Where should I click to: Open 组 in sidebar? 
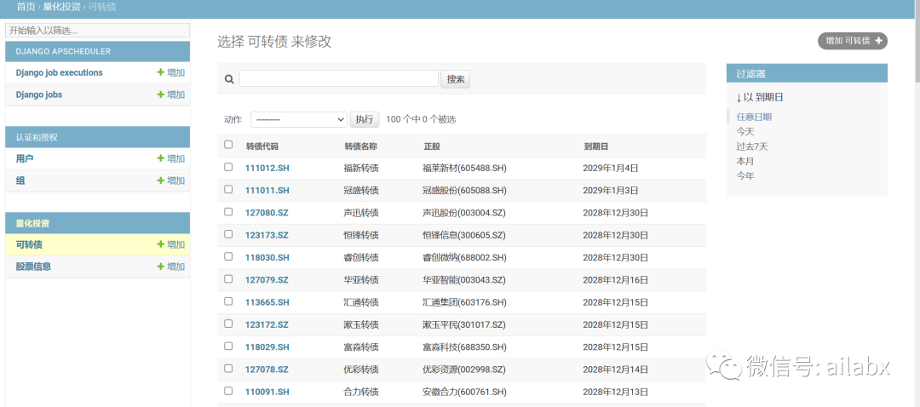tap(20, 181)
